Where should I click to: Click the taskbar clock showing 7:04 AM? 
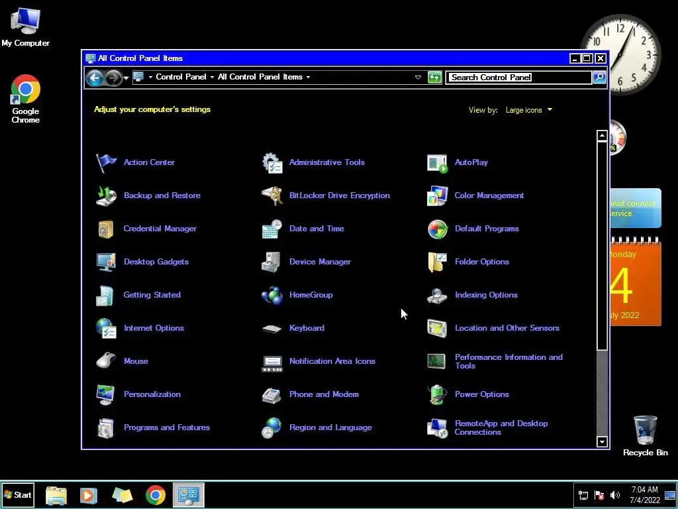tap(644, 494)
